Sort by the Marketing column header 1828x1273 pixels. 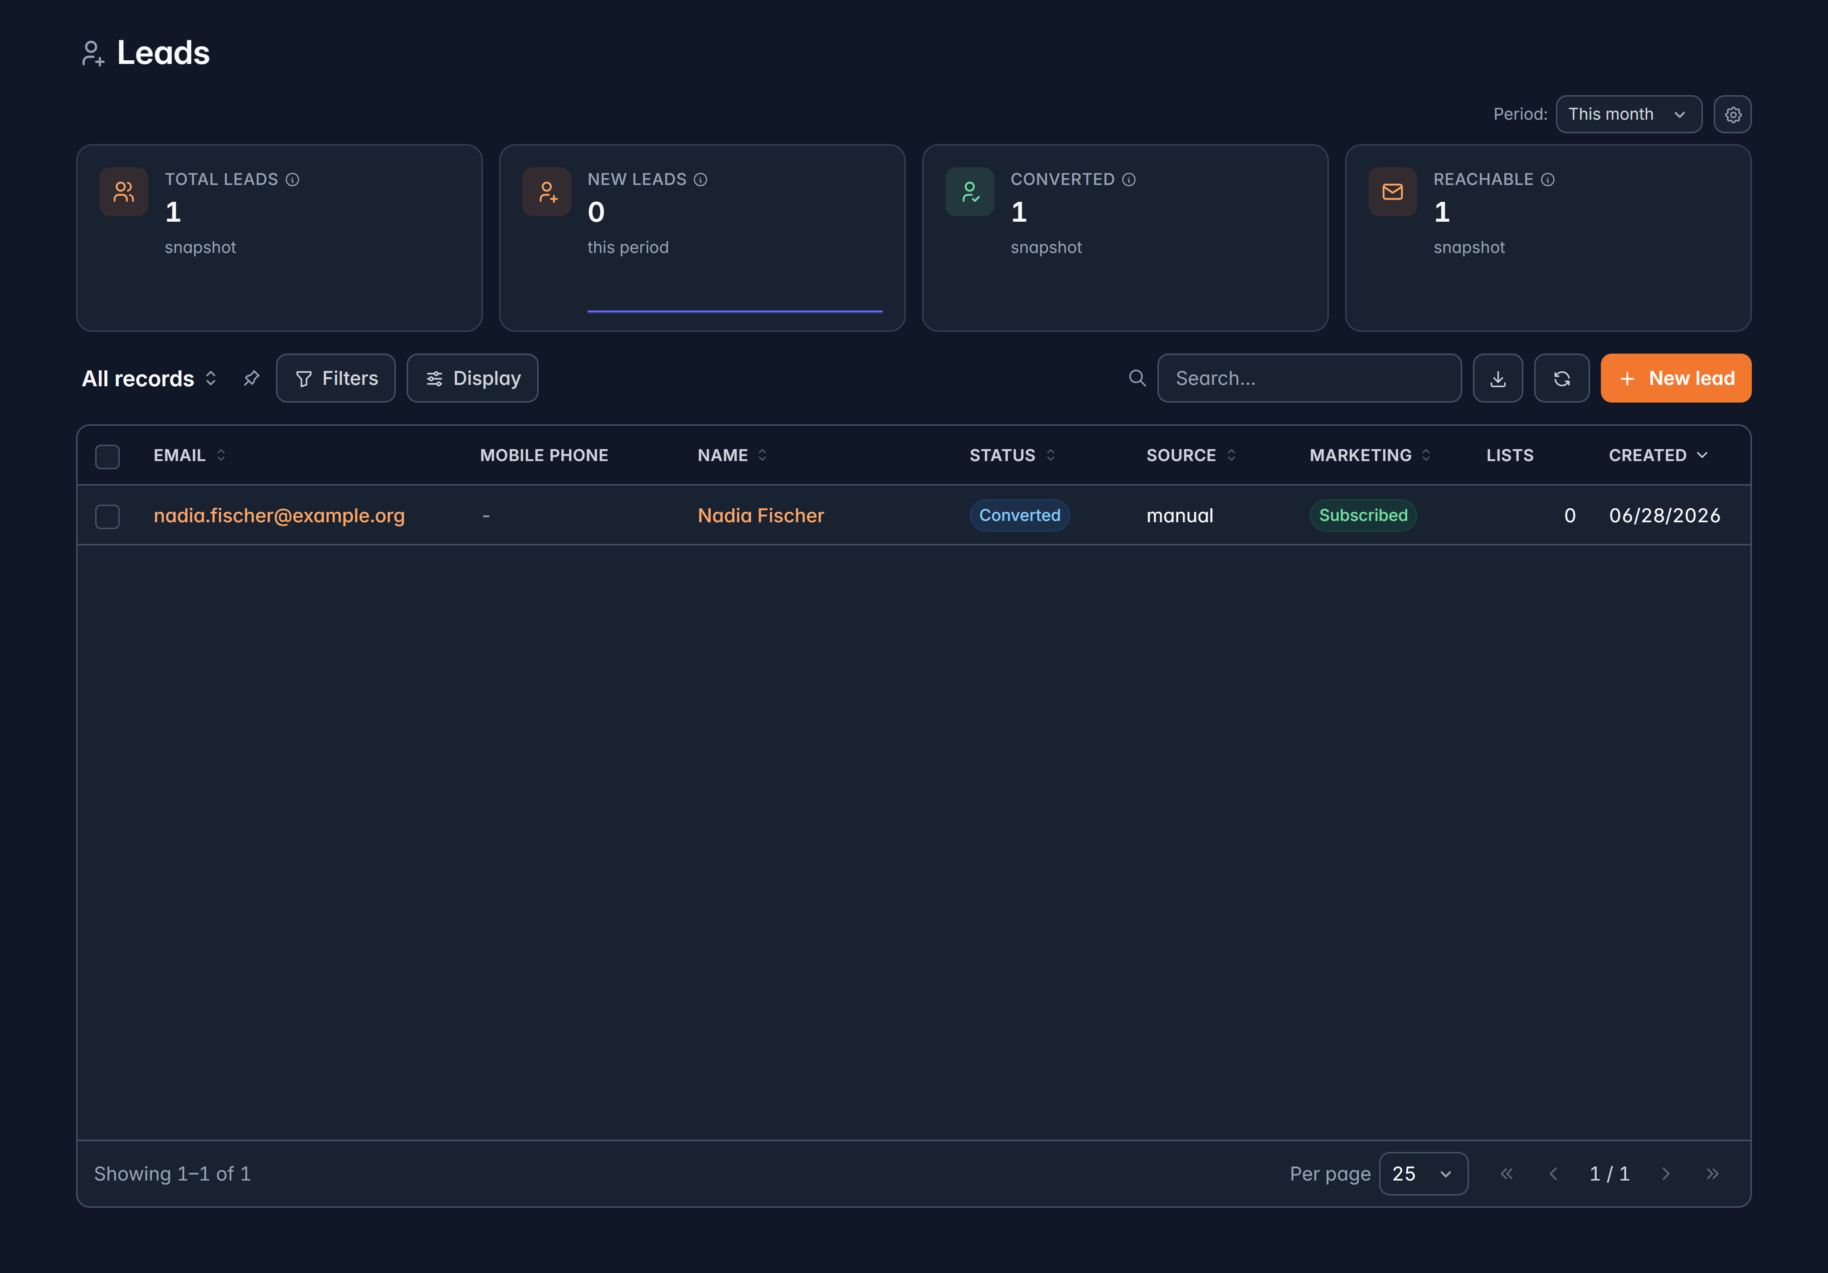(x=1370, y=455)
